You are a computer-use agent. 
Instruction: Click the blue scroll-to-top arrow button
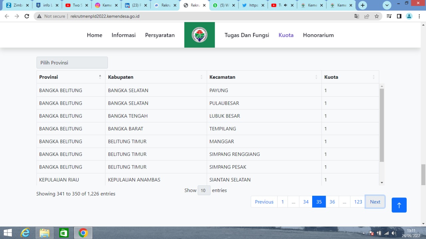coord(399,205)
